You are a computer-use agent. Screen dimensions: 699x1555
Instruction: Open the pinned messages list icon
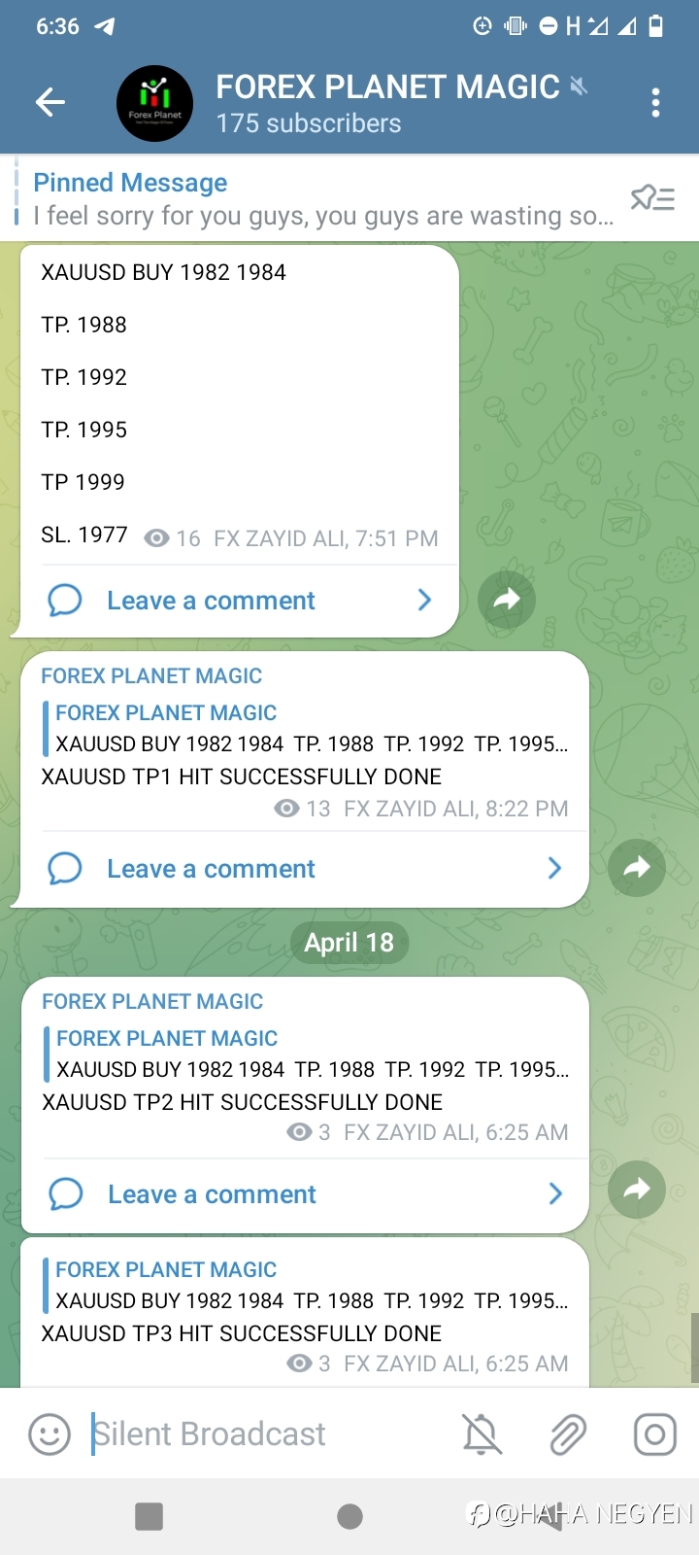click(x=652, y=198)
